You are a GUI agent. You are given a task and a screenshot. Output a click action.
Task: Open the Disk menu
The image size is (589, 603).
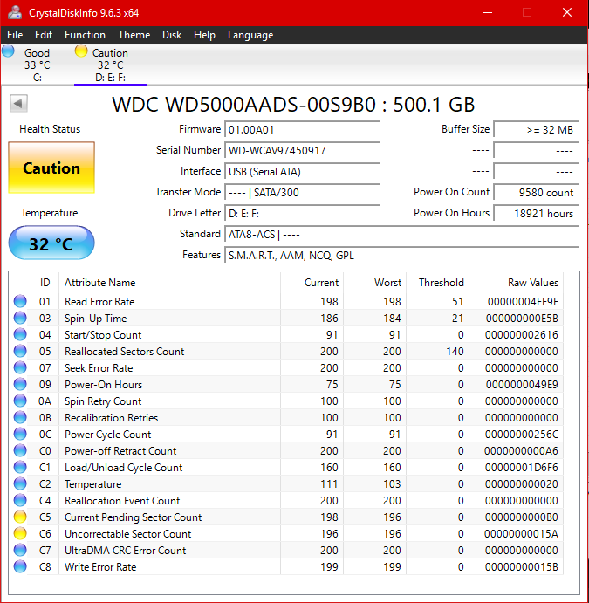tap(172, 35)
